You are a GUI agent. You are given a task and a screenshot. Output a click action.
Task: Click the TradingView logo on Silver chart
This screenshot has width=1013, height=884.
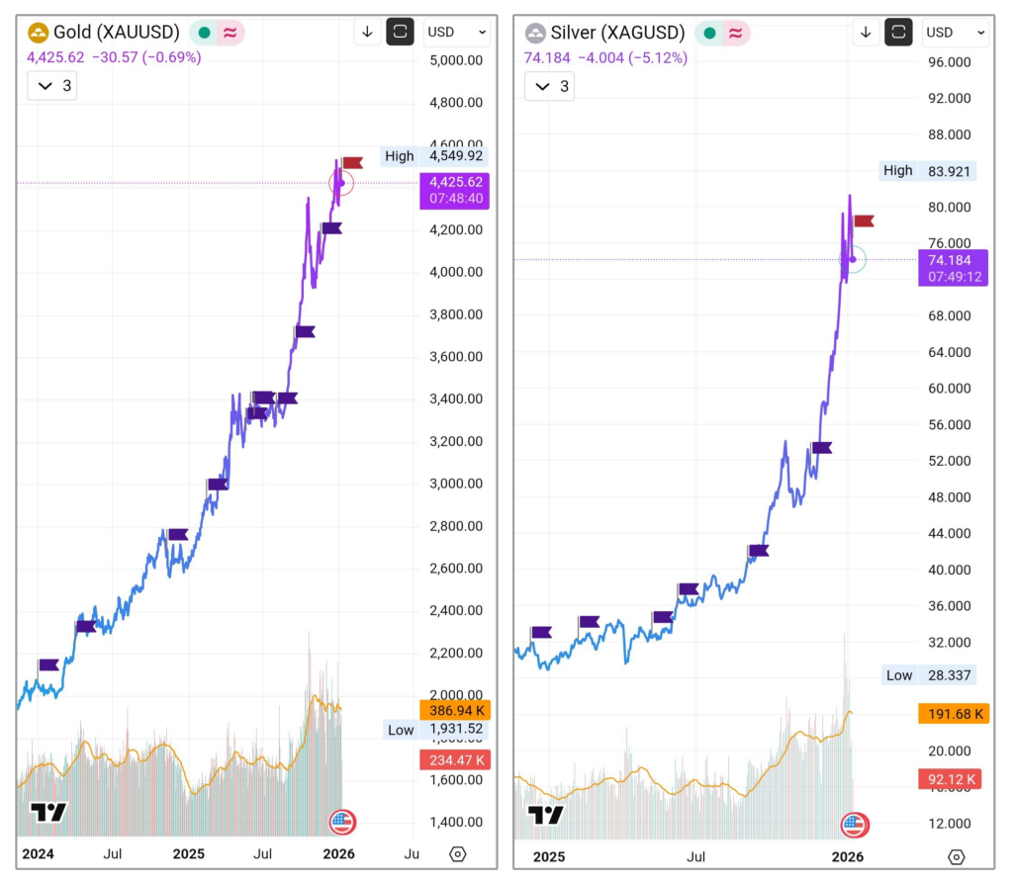click(546, 815)
